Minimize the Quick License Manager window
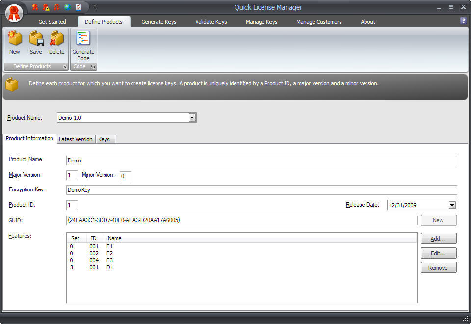This screenshot has height=324, width=471. [439, 7]
